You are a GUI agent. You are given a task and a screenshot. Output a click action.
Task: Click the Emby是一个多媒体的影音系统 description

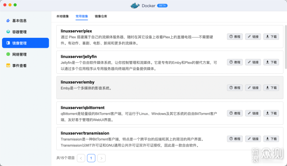click(86, 88)
